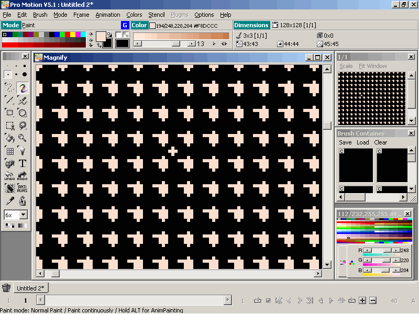Select the rectangle shape tool
The height and width of the screenshot is (314, 419).
click(x=9, y=113)
